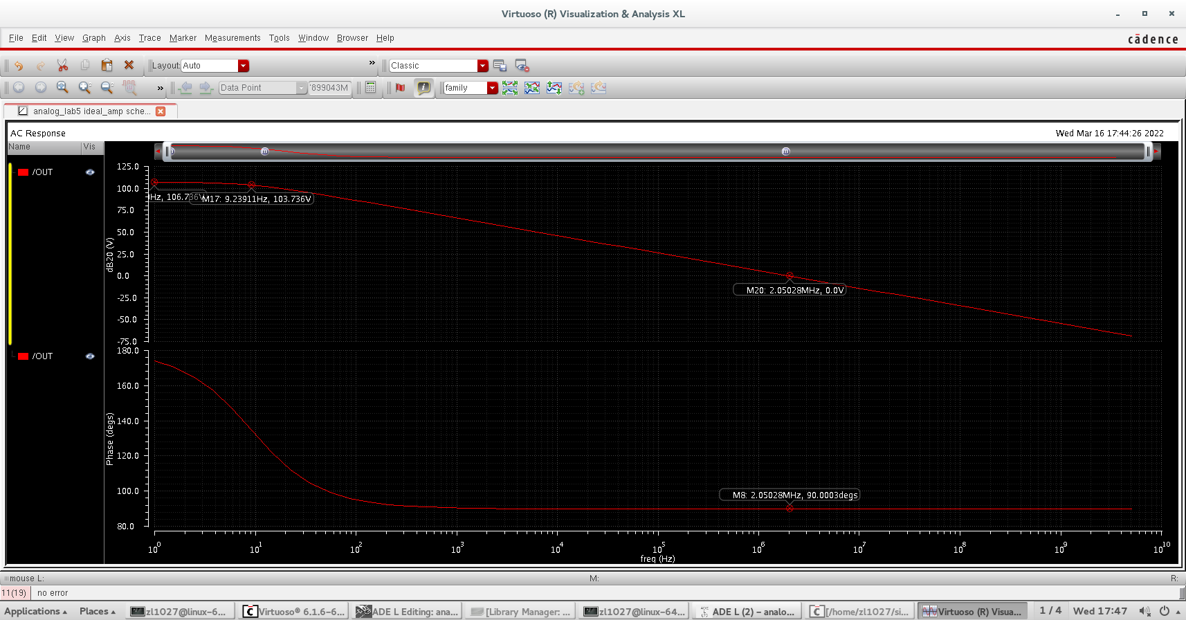Click the red flag marker icon
Image resolution: width=1186 pixels, height=620 pixels.
[x=400, y=87]
